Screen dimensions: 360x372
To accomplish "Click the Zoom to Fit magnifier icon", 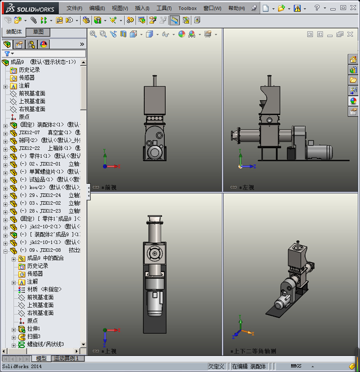I will (93, 34).
